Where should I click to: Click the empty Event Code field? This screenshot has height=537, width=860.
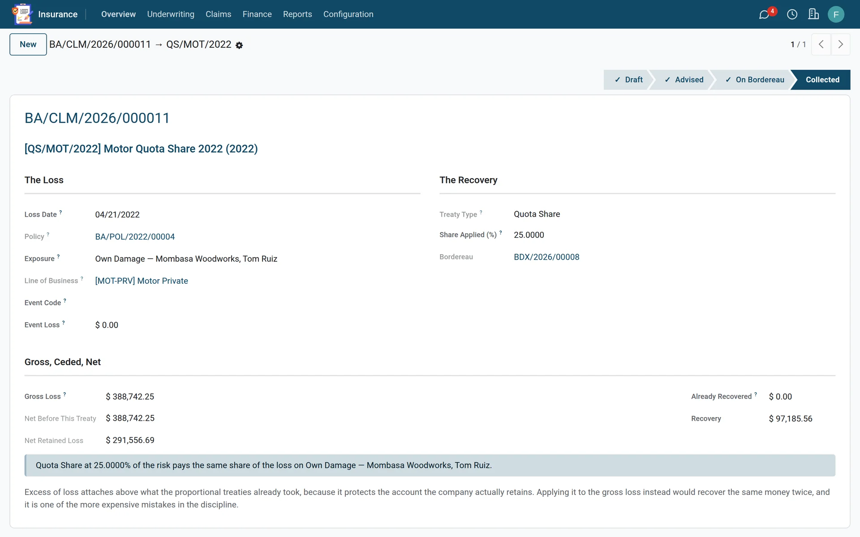coord(258,303)
